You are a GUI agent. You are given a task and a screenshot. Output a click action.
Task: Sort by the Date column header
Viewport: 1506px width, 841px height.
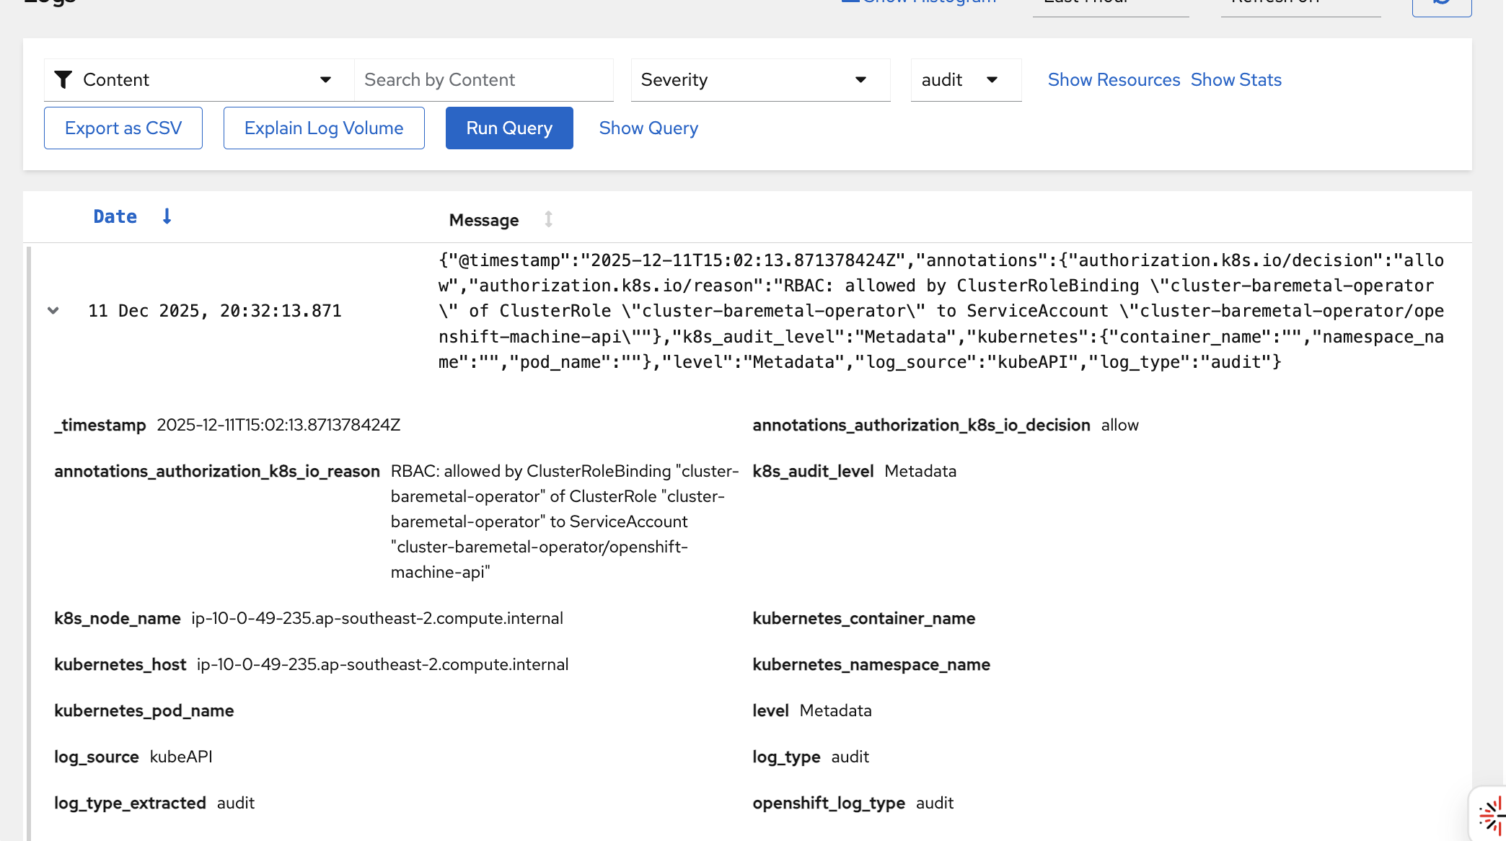coord(115,216)
